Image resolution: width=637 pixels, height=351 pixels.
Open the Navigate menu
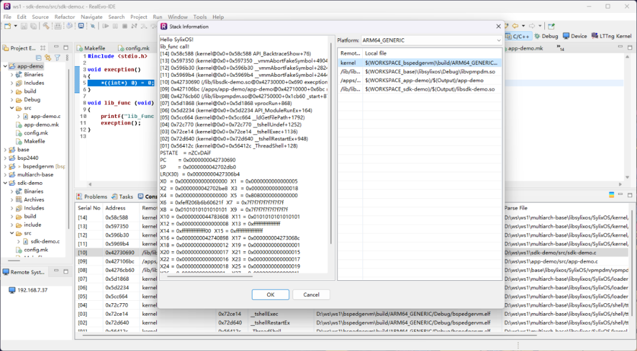[x=91, y=17]
